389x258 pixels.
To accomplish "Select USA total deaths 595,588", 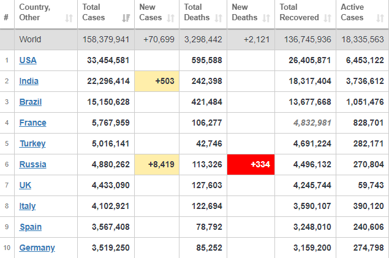I will [x=206, y=60].
